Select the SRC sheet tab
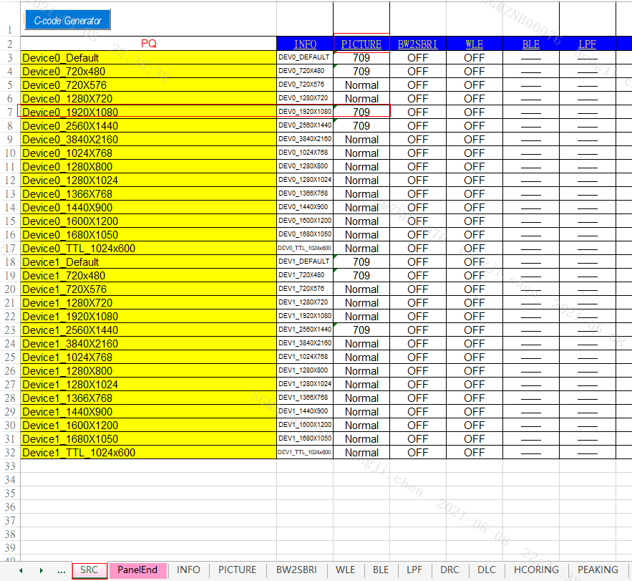Image resolution: width=632 pixels, height=581 pixels. pos(89,570)
